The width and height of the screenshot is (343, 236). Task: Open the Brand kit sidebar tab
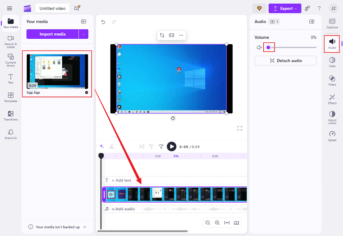point(10,134)
